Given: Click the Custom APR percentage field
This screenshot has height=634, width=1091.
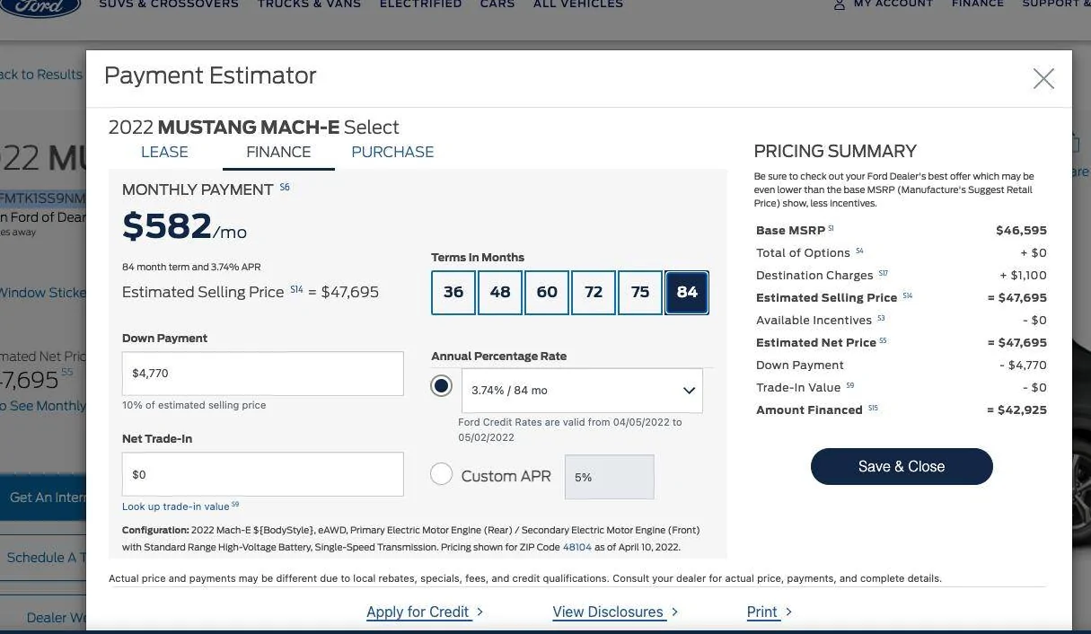Looking at the screenshot, I should click(609, 477).
